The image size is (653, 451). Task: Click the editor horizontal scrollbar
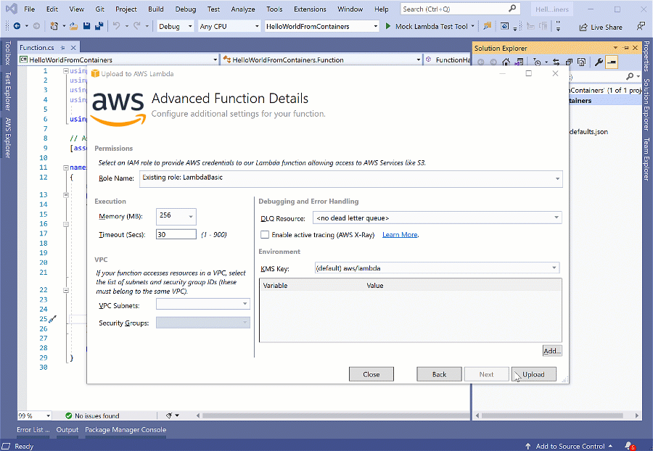[335, 415]
